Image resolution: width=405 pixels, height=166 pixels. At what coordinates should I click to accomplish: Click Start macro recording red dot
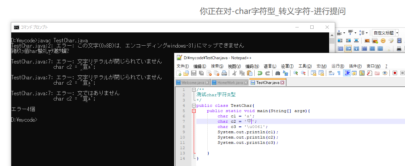point(395,73)
